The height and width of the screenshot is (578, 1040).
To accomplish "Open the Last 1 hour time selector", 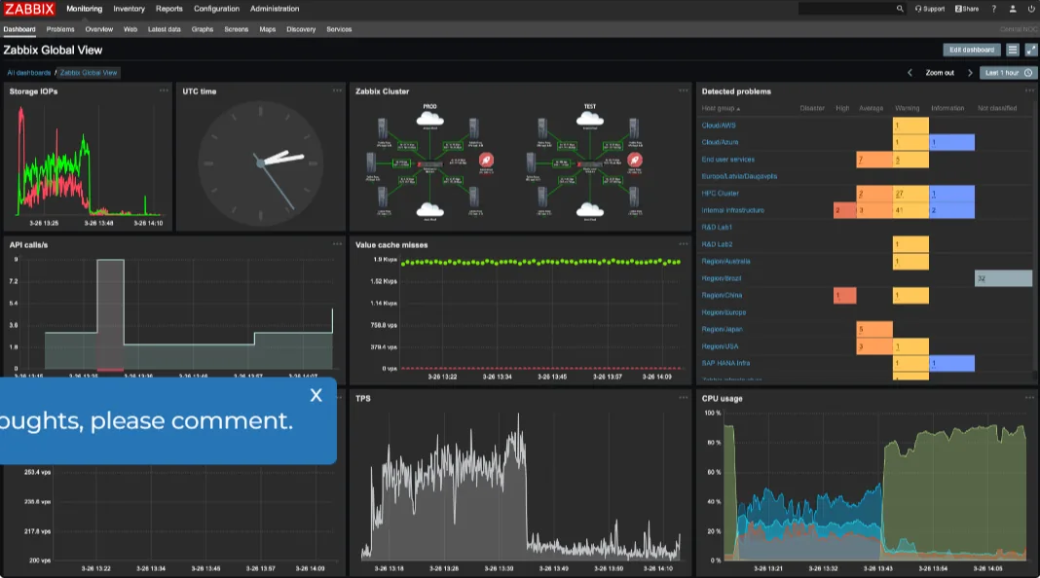I will tap(1008, 73).
